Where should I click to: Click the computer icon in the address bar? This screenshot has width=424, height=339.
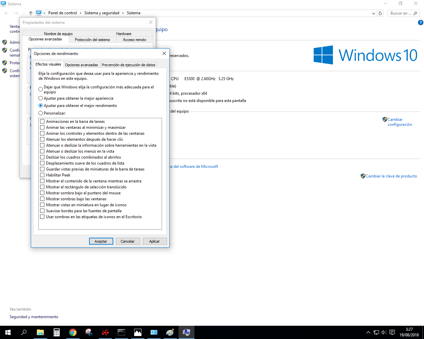(39, 13)
